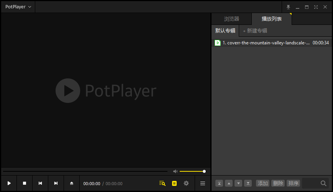Toggle the yellow subtitle/notes icon
The image size is (333, 192).
[174, 184]
